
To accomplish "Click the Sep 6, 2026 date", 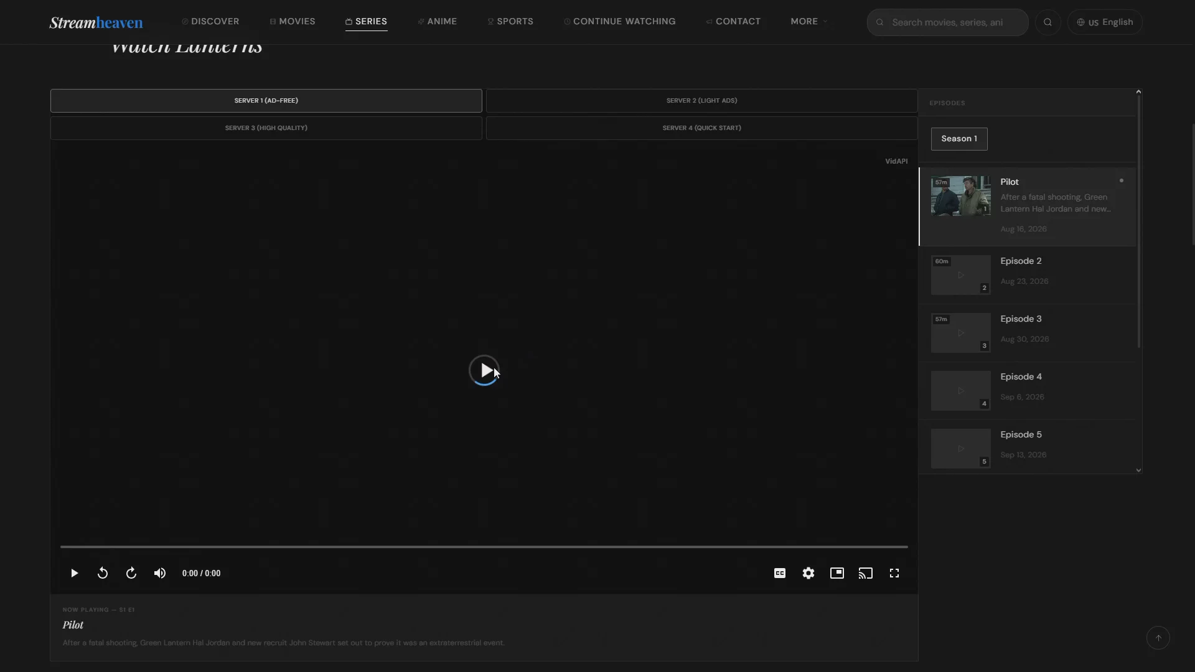I will pos(1022,397).
